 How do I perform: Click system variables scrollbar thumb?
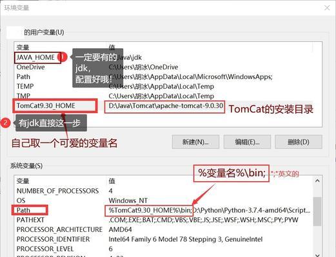317,211
